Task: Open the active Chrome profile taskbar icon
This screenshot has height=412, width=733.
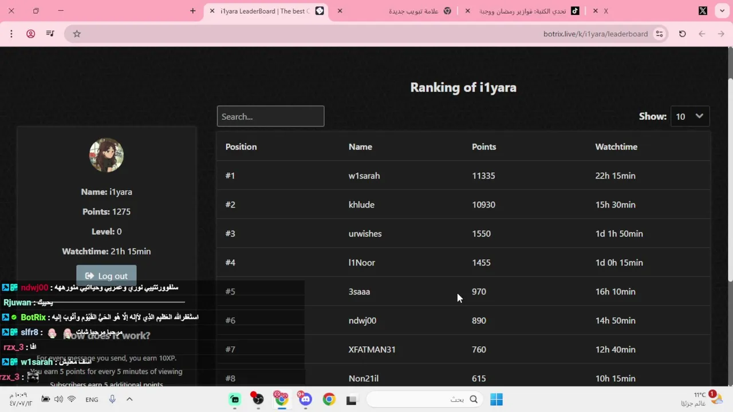Action: coord(281,398)
